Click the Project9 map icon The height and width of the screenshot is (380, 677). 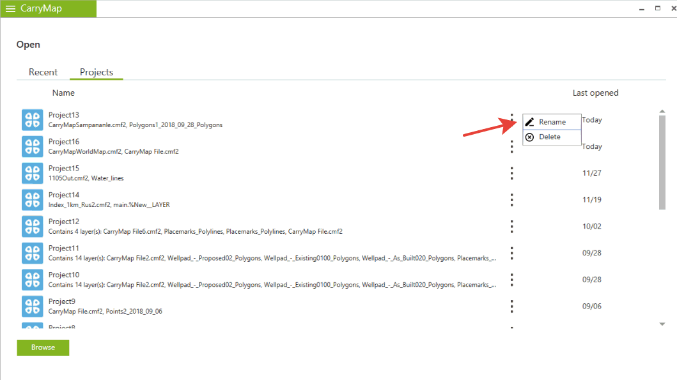(x=32, y=306)
